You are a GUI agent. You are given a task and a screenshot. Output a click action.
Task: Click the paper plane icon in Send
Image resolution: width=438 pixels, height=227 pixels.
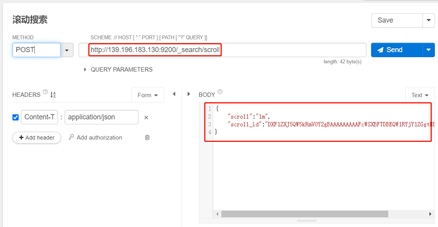(380, 50)
